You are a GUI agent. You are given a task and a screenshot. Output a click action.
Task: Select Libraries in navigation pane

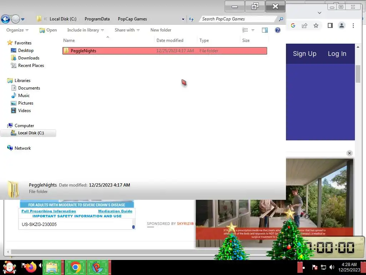coord(23,81)
